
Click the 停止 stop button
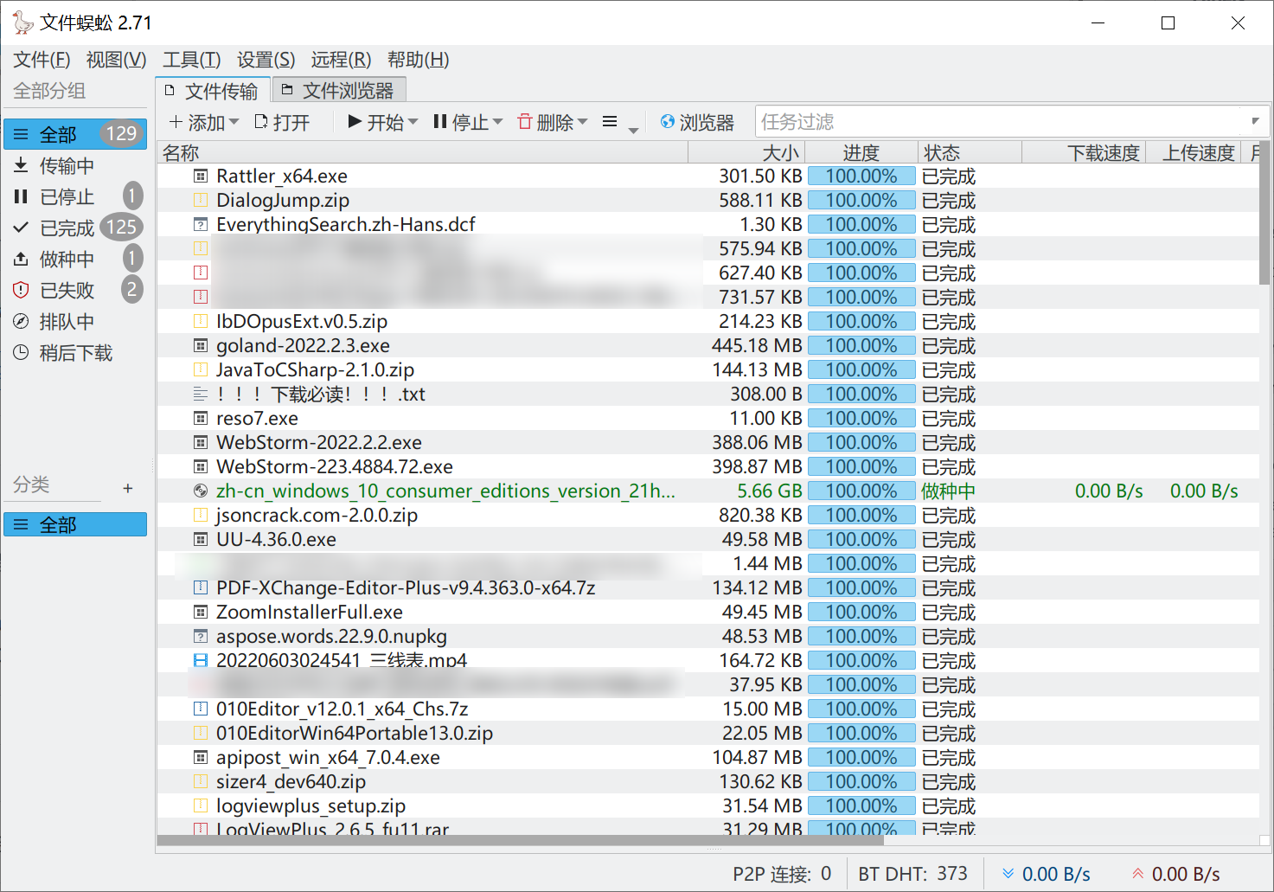click(x=461, y=122)
